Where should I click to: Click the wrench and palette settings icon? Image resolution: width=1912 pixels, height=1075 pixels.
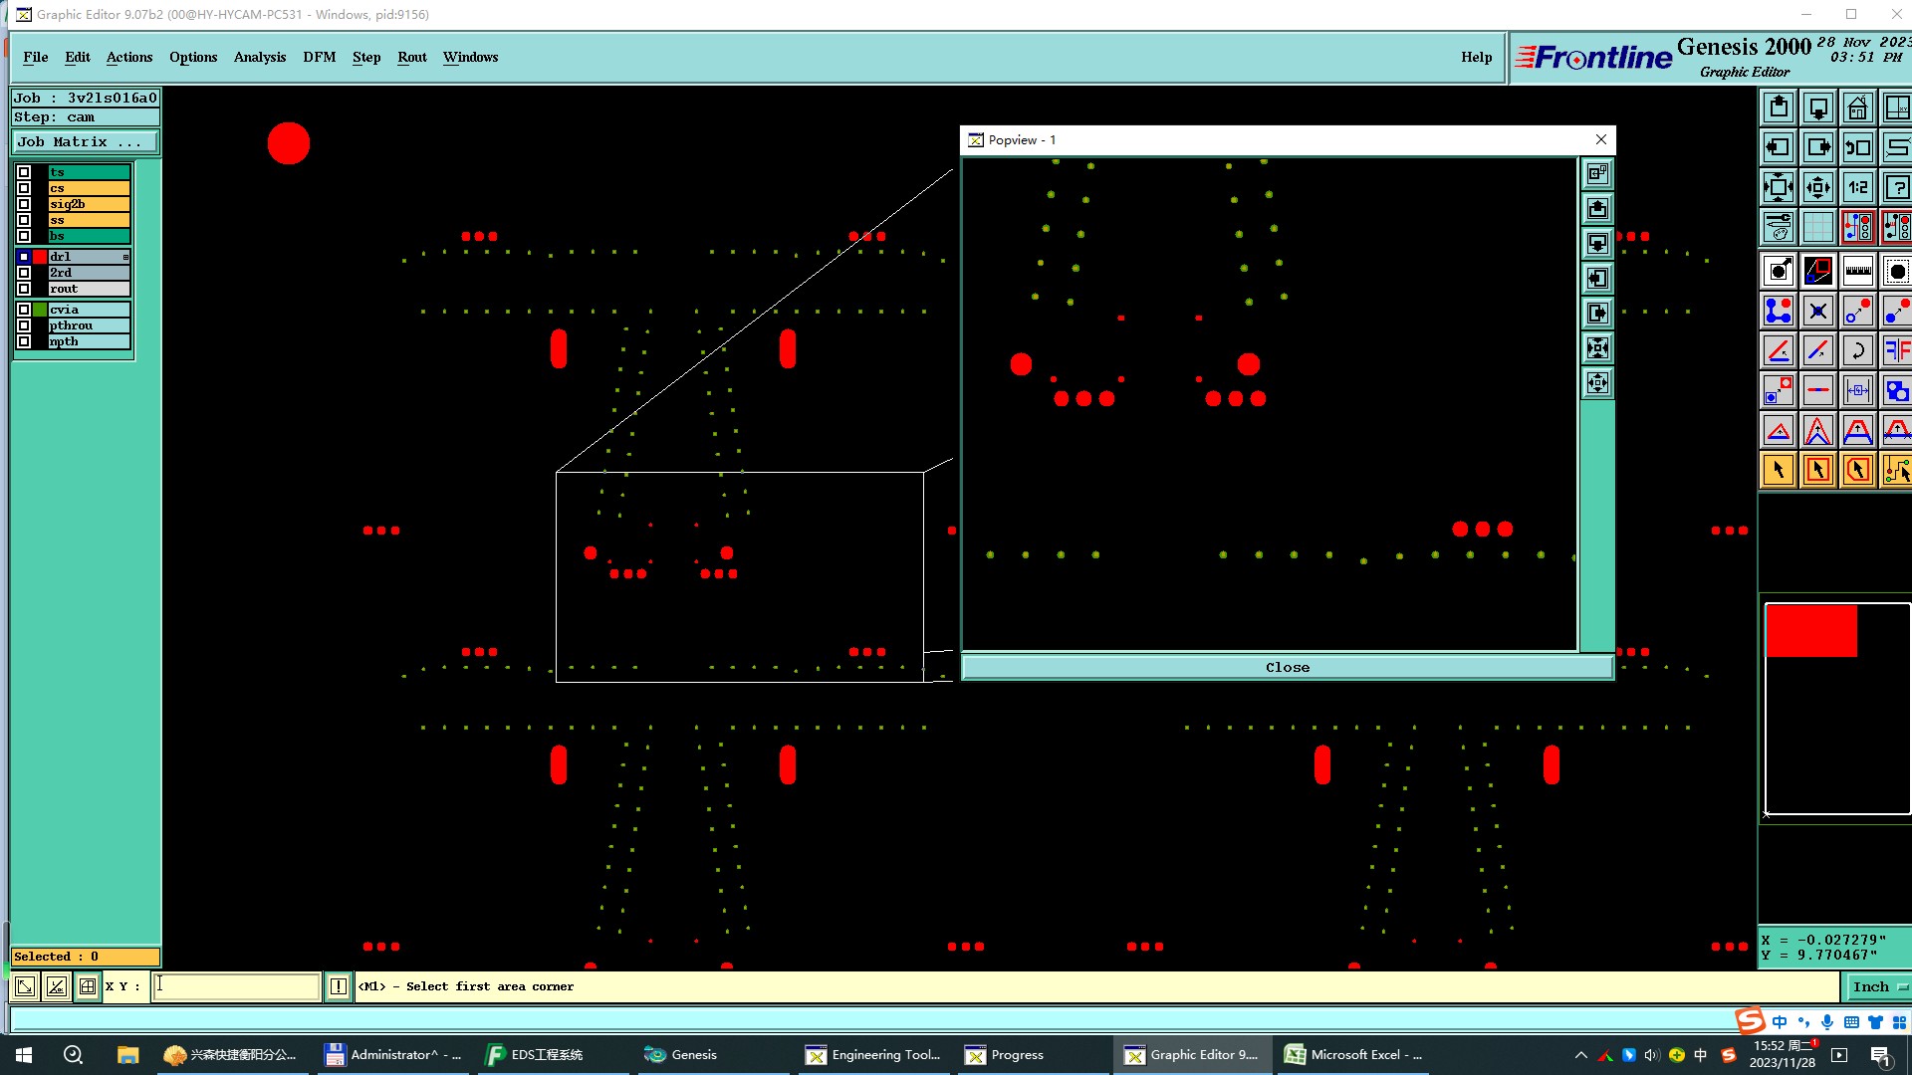click(1779, 227)
